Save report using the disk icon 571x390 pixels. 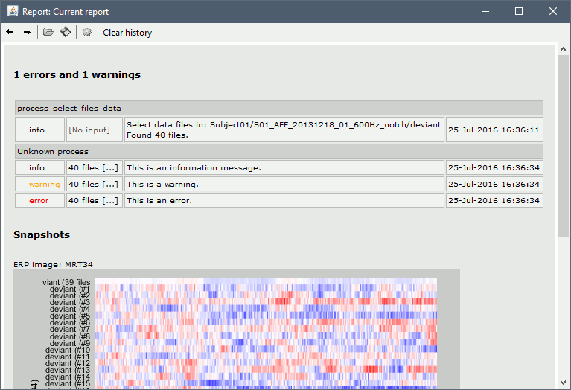(x=66, y=32)
